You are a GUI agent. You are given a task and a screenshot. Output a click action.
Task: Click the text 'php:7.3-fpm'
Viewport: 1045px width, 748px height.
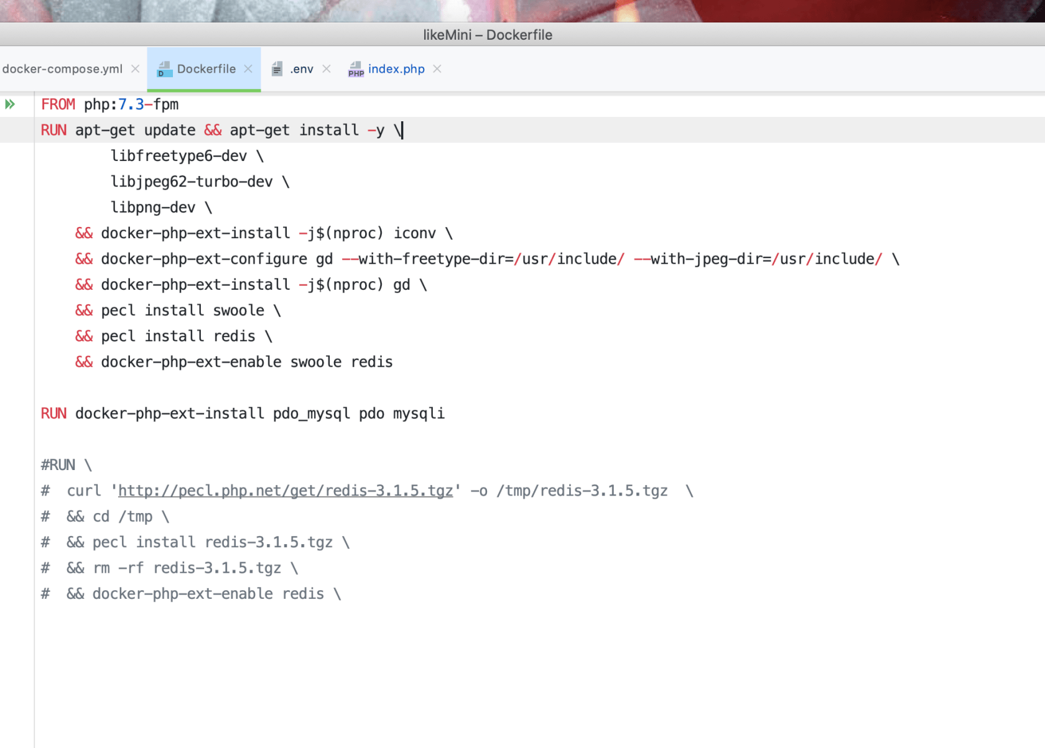pos(131,104)
